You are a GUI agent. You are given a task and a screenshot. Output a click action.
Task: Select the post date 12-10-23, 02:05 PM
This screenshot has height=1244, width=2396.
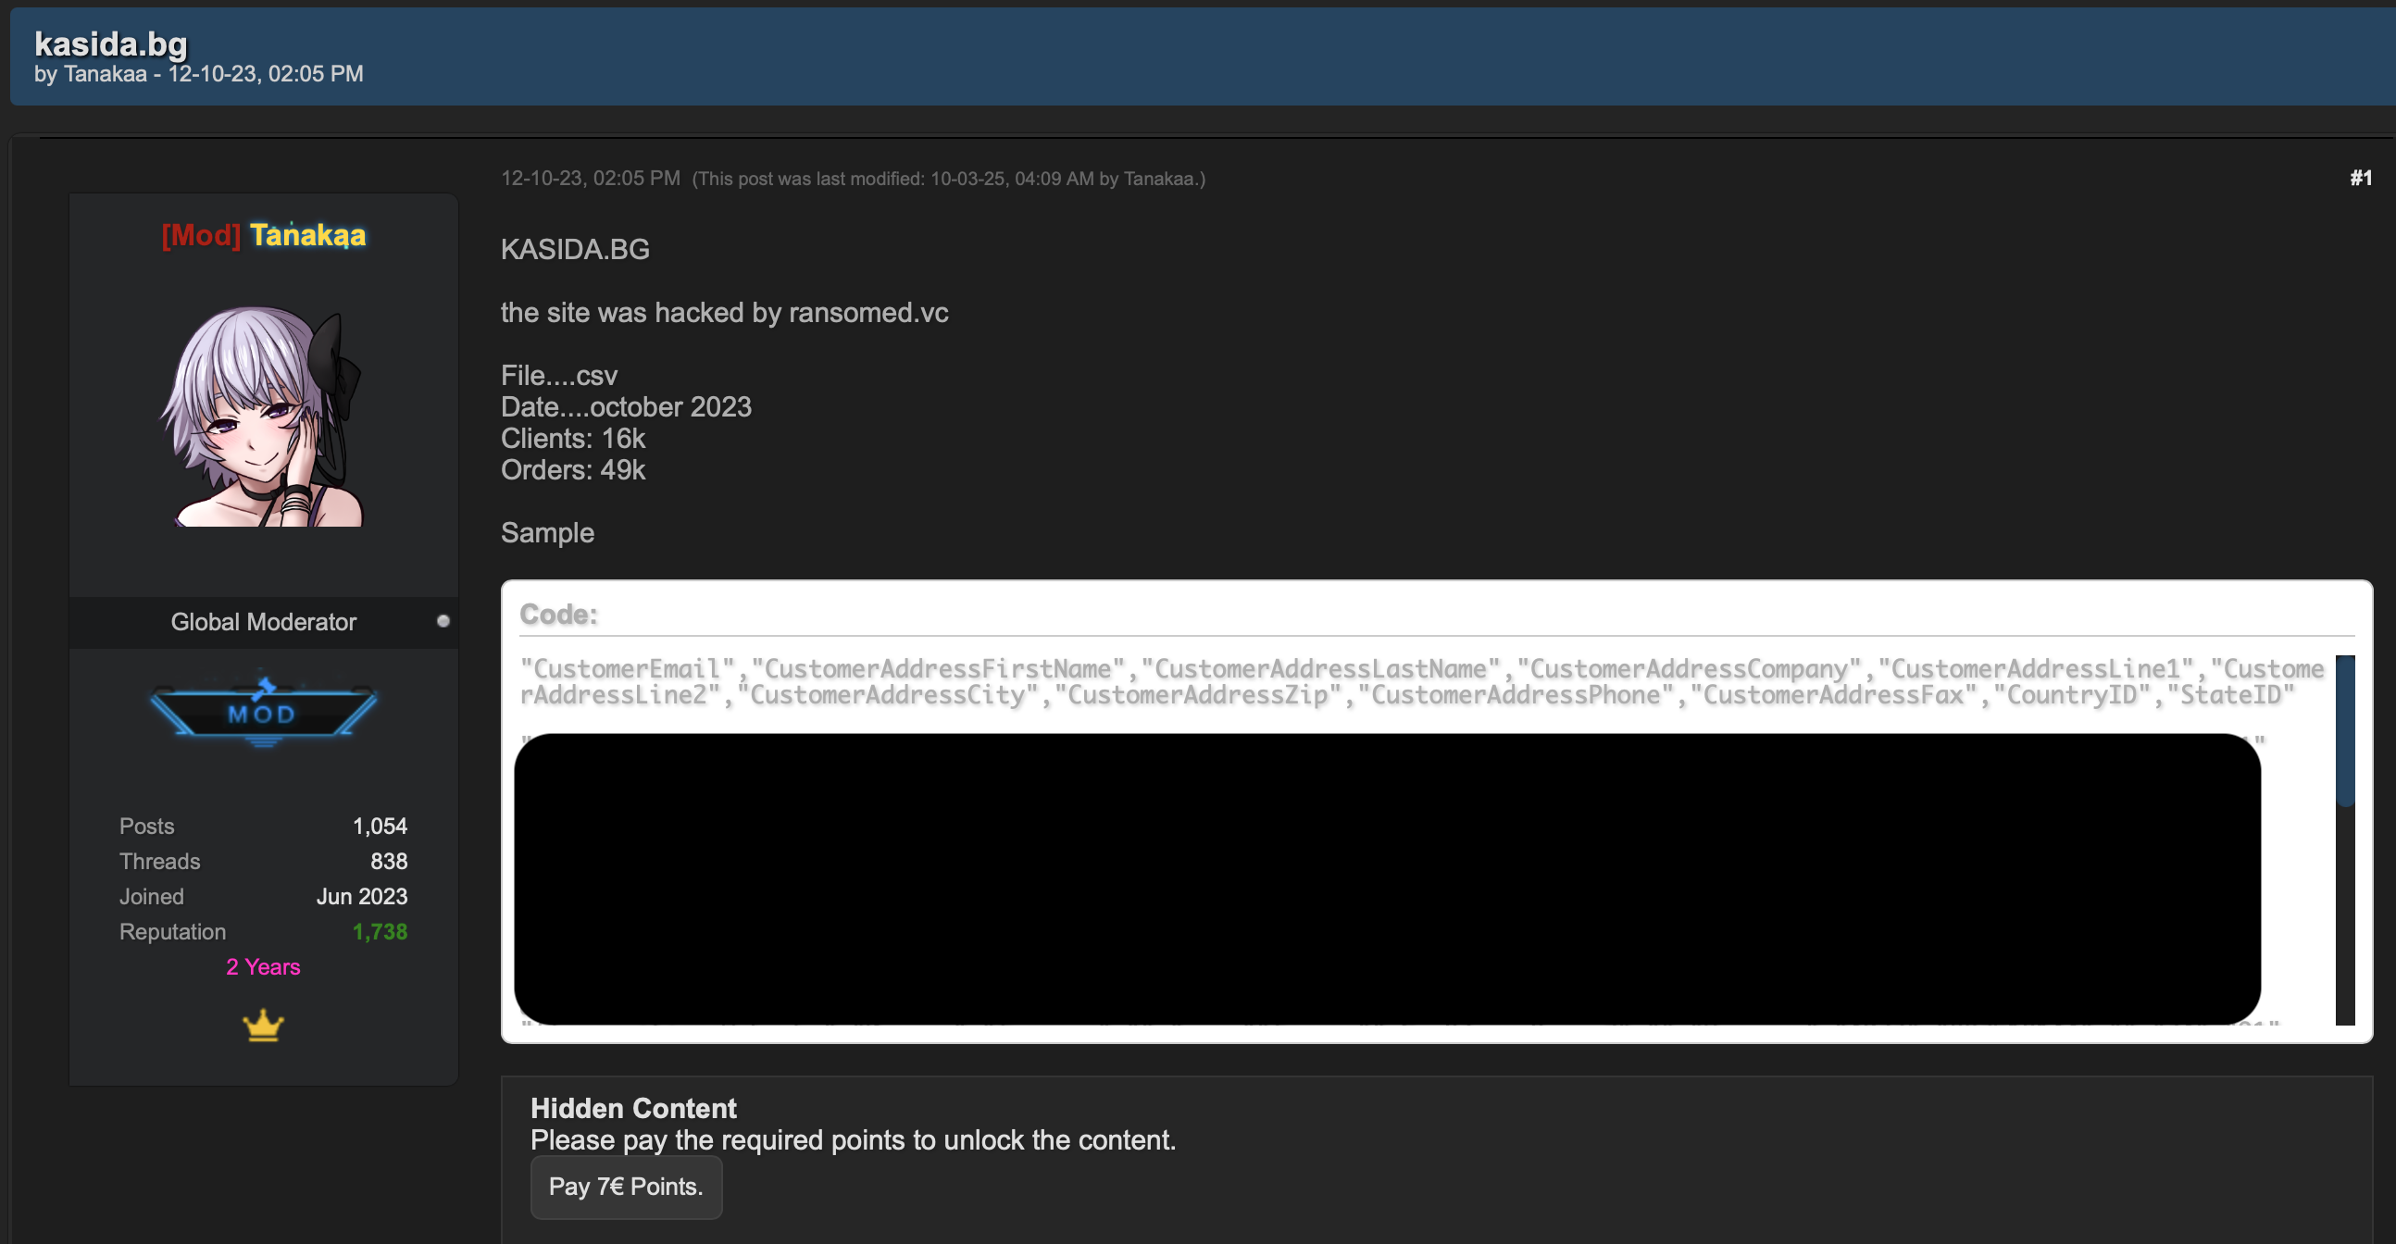[591, 179]
